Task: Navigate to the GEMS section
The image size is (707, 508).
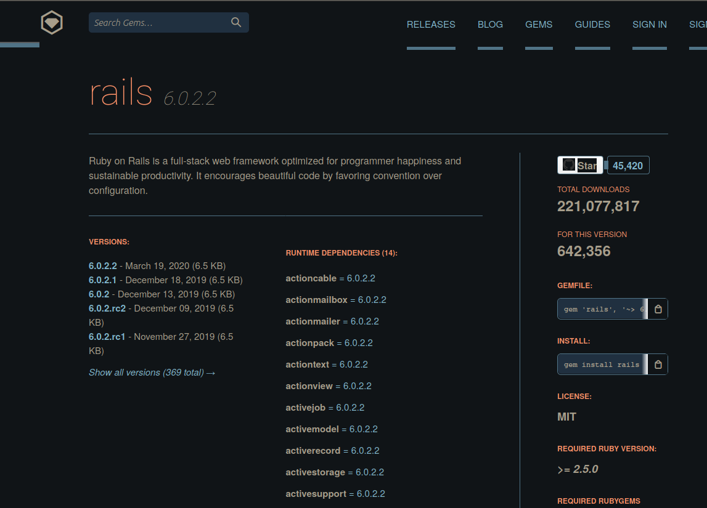Action: (539, 24)
